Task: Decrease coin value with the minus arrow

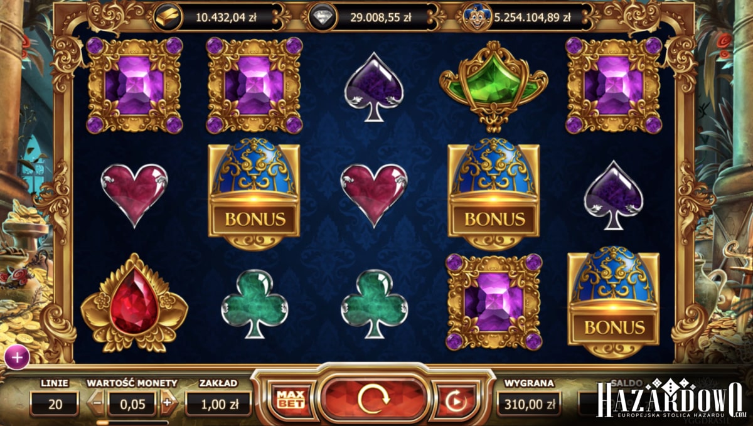Action: click(x=97, y=402)
